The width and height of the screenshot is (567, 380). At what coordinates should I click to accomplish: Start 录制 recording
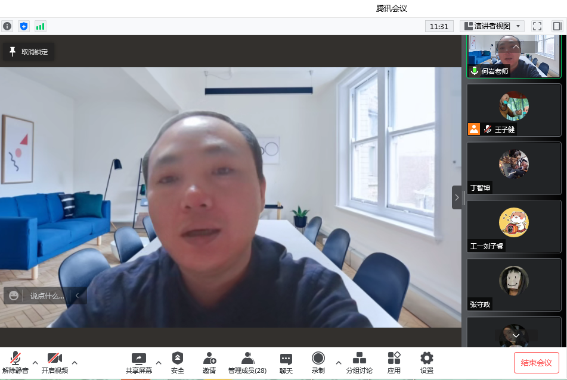(x=318, y=363)
